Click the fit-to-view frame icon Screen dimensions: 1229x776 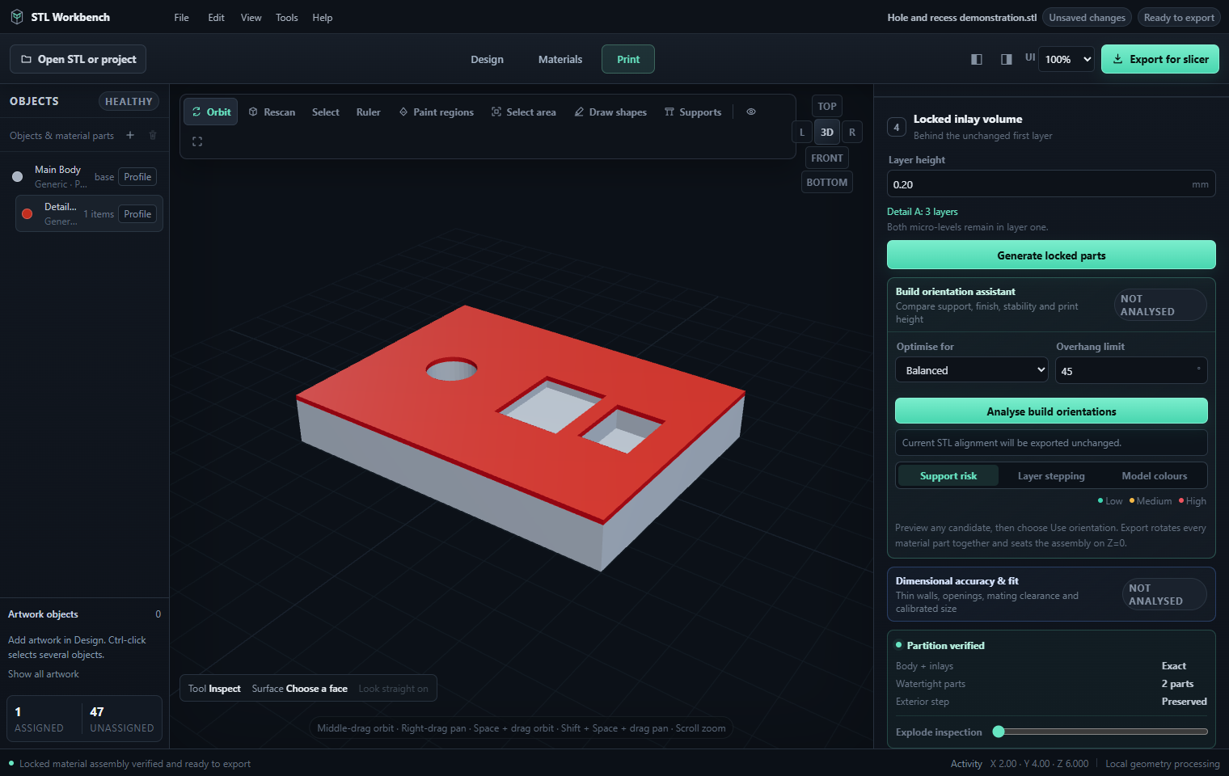pyautogui.click(x=197, y=141)
